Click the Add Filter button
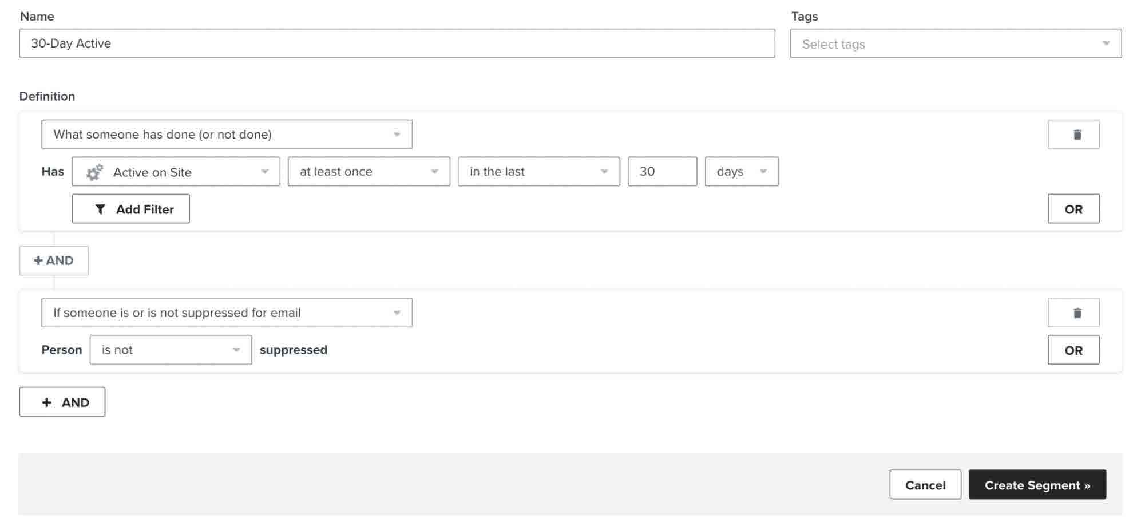The image size is (1141, 526). (131, 209)
